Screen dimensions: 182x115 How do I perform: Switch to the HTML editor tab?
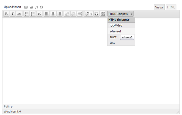(171, 7)
